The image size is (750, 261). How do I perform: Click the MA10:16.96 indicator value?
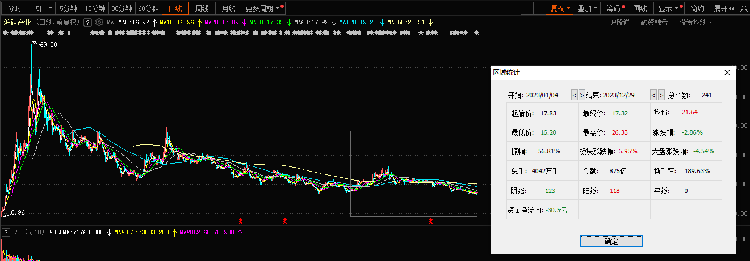(x=177, y=22)
